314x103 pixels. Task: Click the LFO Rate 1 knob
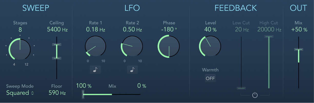point(95,47)
